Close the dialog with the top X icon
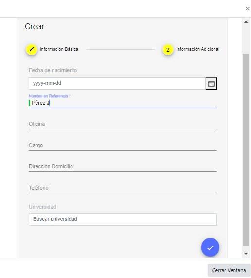Screen dimensions: 251x278 (247, 8)
